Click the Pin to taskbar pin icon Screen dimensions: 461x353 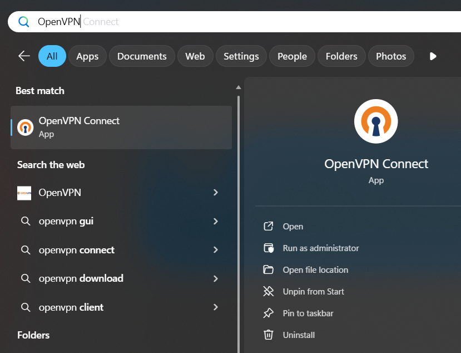268,313
